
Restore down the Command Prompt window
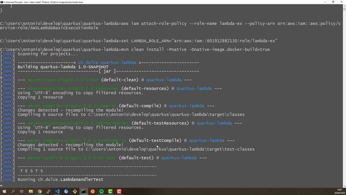point(333,2)
